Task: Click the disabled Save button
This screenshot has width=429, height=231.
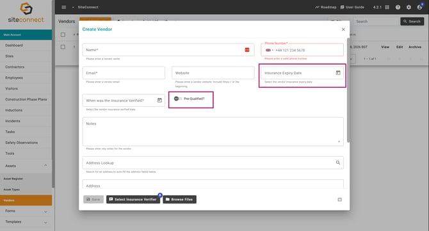Action: click(x=93, y=199)
